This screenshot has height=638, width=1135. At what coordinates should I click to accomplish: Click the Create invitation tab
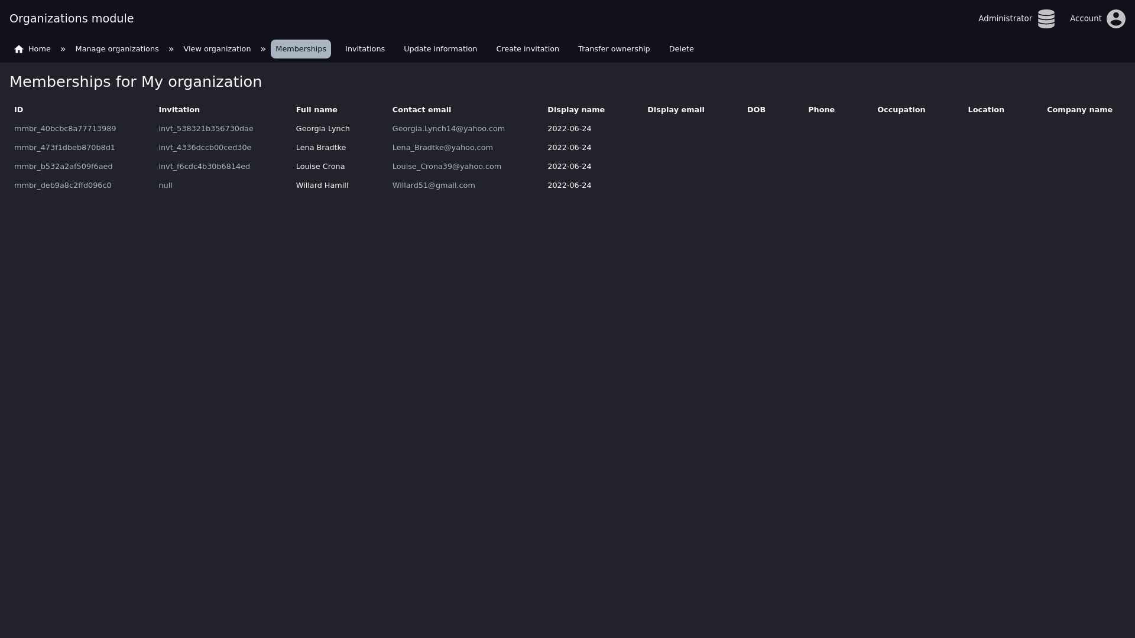click(x=527, y=49)
